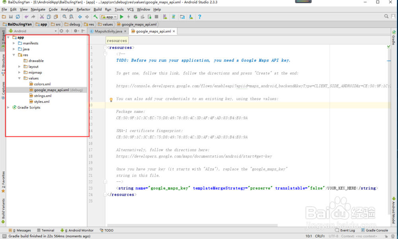Viewport: 398px width, 239px height.
Task: Toggle the Gradle tool window on right edge
Action: coord(394,38)
